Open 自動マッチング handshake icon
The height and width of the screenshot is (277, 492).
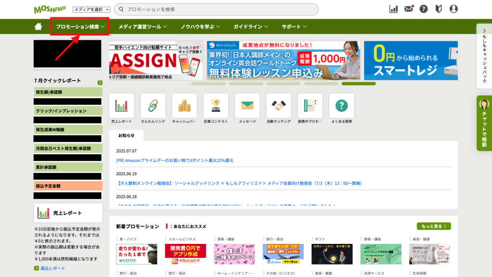pyautogui.click(x=279, y=106)
